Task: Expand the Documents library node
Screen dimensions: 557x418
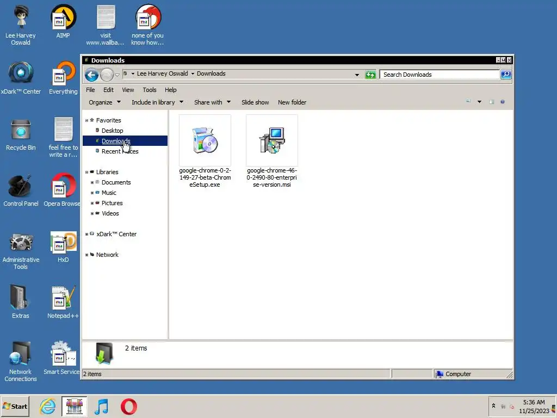Action: click(x=92, y=182)
